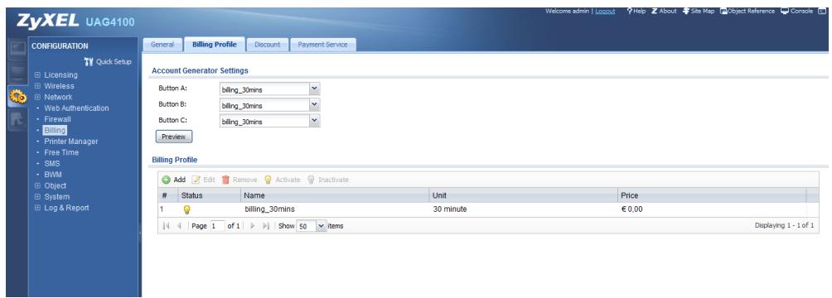Open Free Time in sidebar

pyautogui.click(x=61, y=152)
